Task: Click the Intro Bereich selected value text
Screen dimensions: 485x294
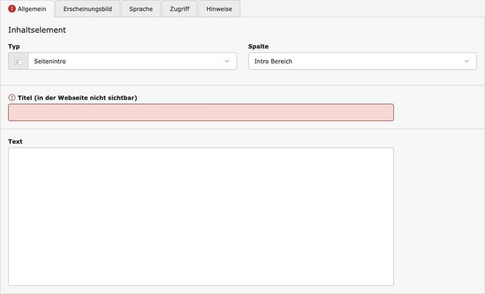Action: (273, 61)
